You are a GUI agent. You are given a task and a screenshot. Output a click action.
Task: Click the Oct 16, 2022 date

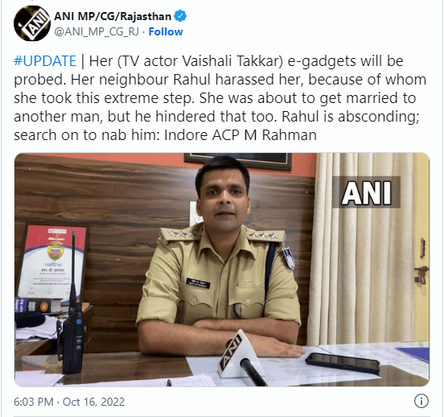pyautogui.click(x=93, y=402)
